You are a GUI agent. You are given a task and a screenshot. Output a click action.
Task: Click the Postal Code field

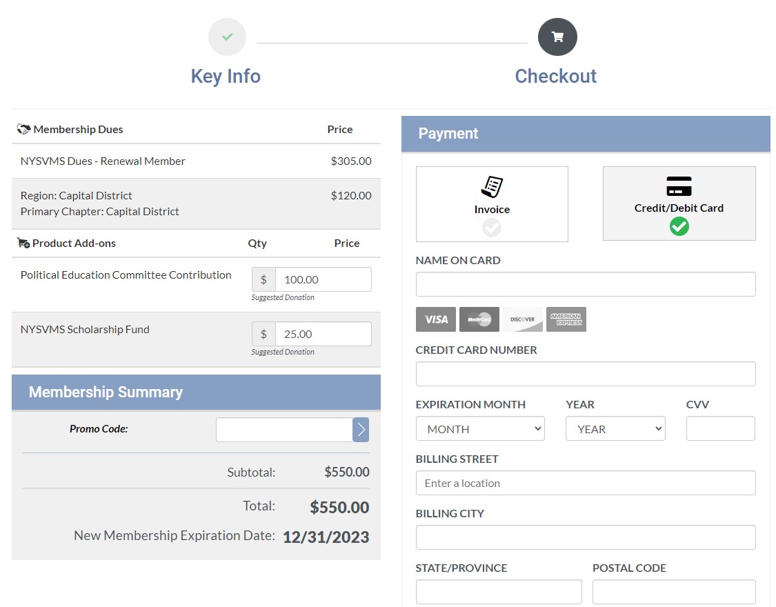coord(674,592)
